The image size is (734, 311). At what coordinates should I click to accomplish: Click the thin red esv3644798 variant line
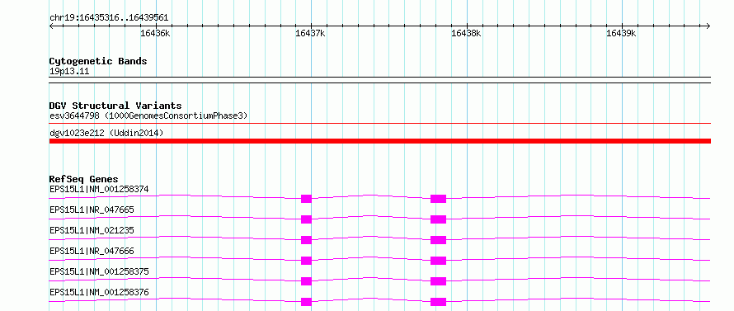tap(380, 124)
